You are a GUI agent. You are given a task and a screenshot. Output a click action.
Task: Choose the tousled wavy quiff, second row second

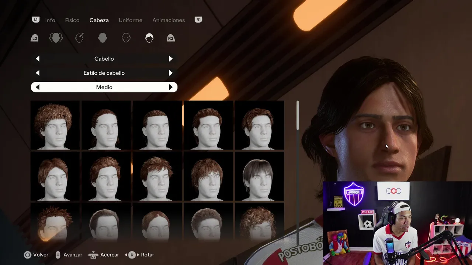point(106,176)
